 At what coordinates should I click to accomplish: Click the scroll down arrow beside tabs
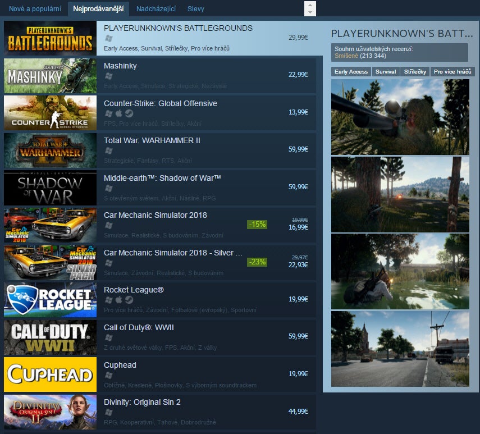click(x=310, y=12)
